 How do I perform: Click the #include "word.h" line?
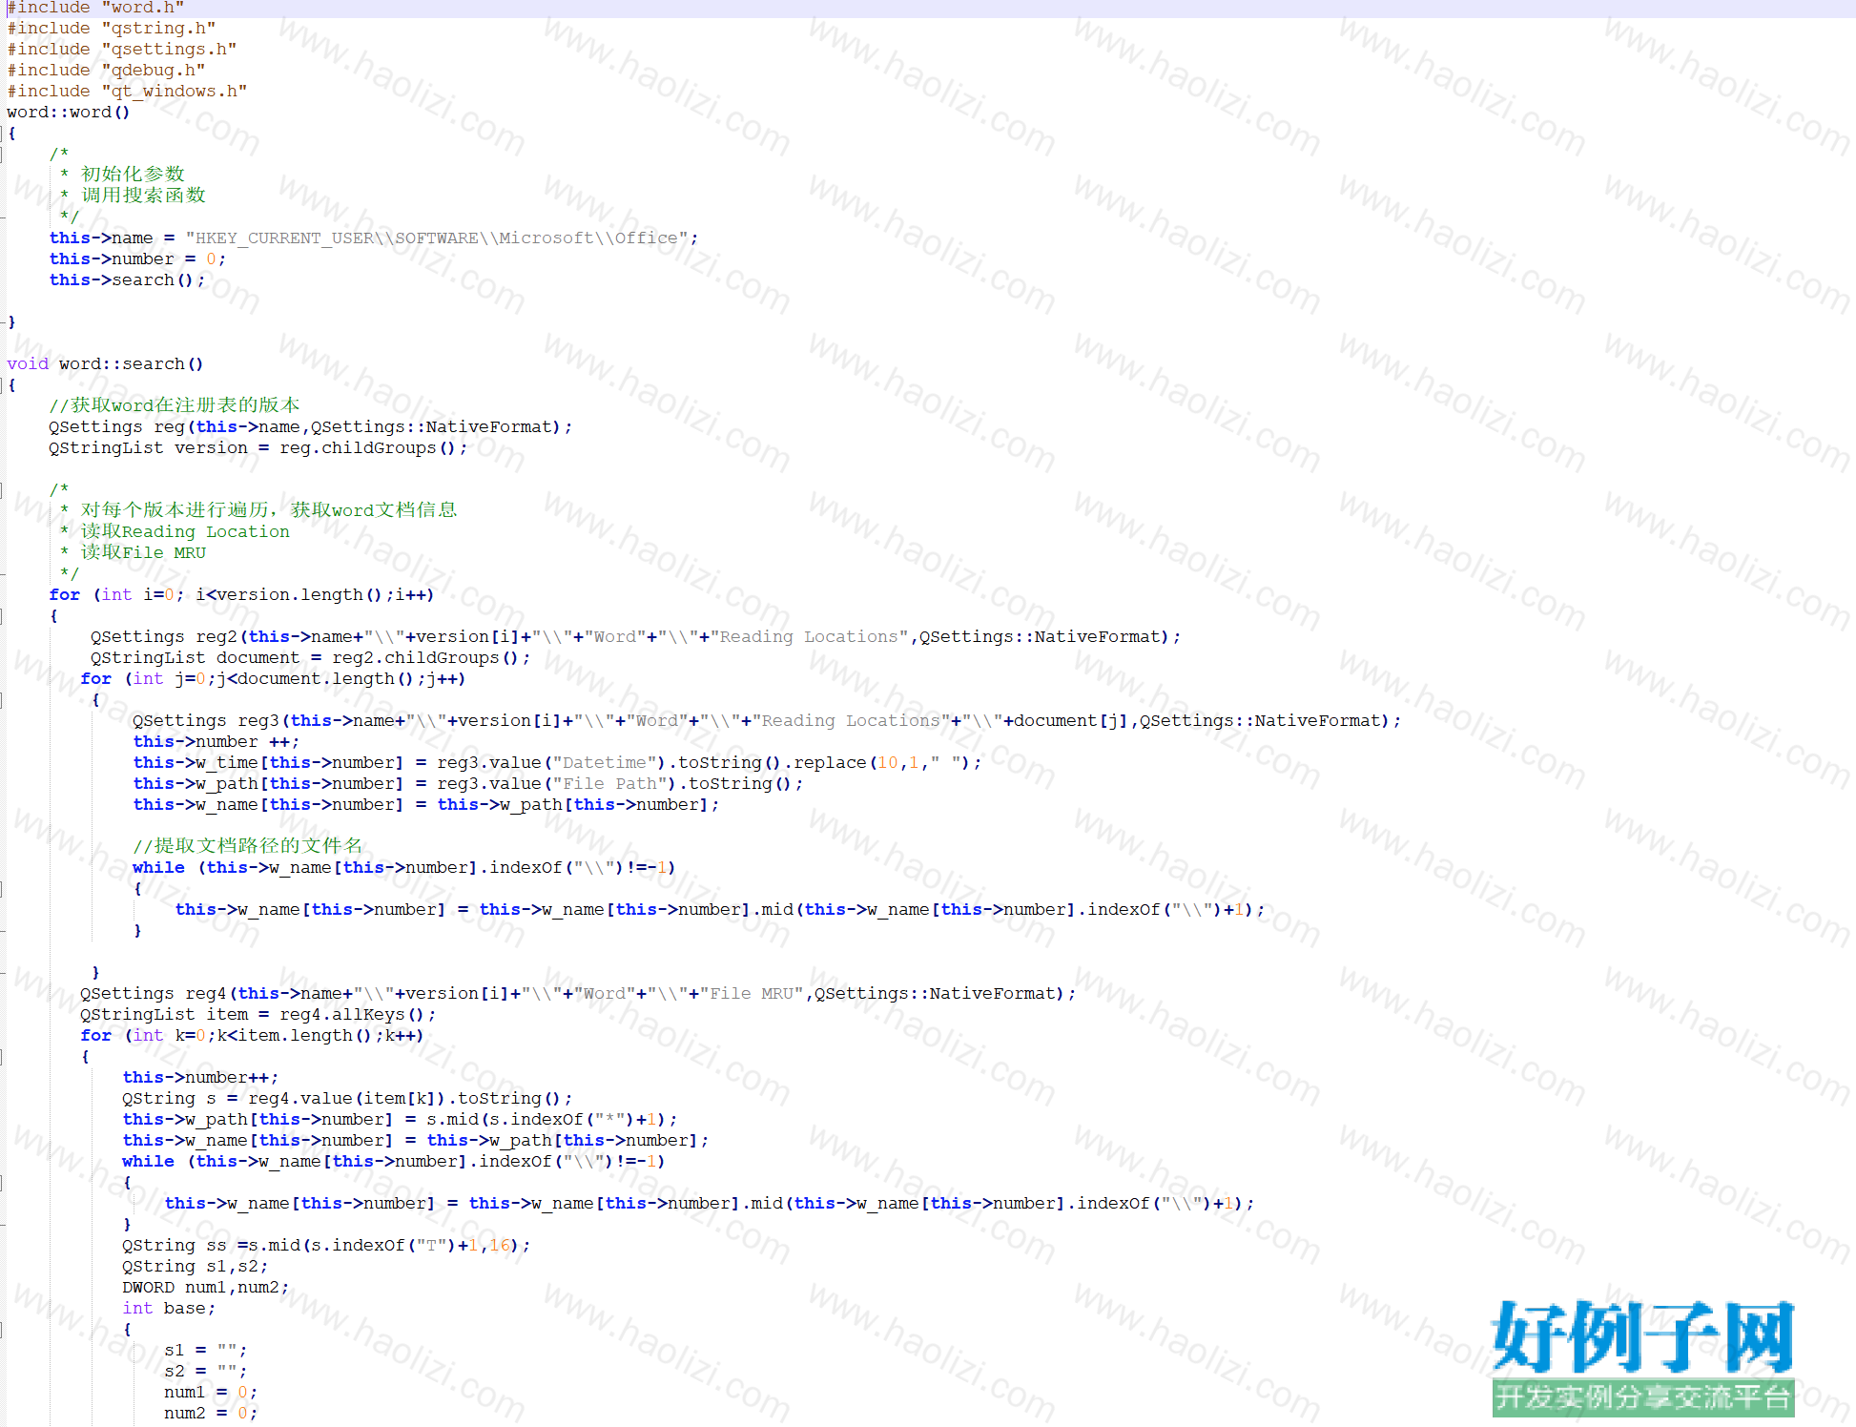(95, 8)
